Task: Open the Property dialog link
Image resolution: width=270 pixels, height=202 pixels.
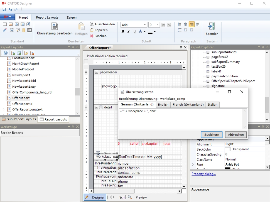Action: [x=203, y=174]
